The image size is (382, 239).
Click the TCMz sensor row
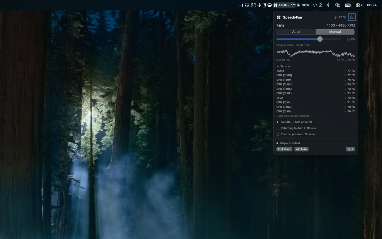point(316,71)
